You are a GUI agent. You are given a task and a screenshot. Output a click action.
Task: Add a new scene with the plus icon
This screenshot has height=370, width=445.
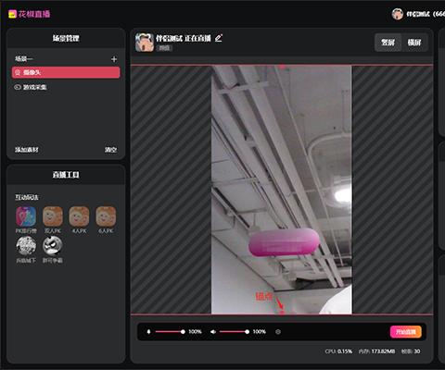(114, 59)
